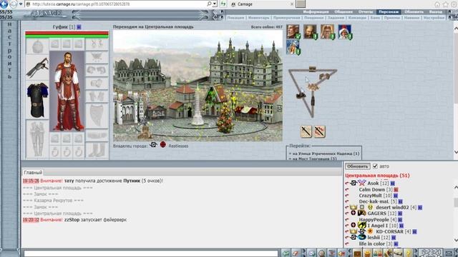Open the Задания submenu link
Image resolution: width=458 pixels, height=257 pixels.
[336, 18]
